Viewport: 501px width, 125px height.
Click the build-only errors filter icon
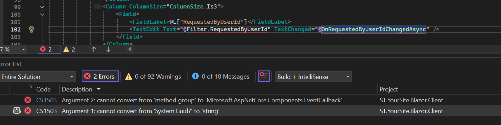click(264, 77)
